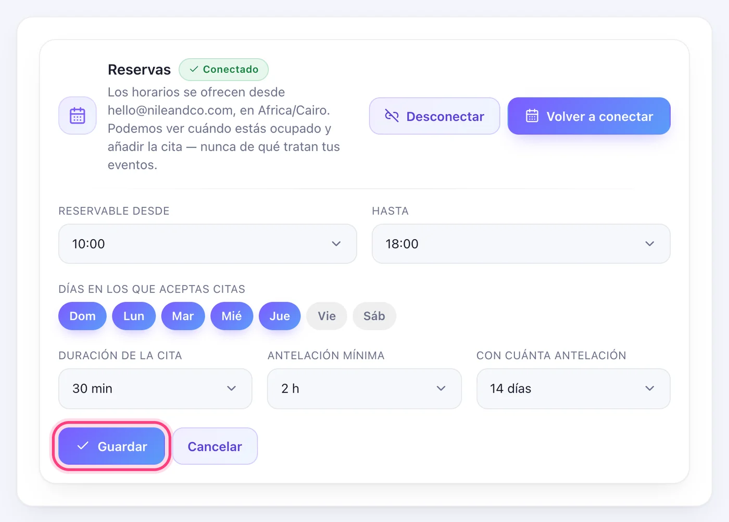Image resolution: width=729 pixels, height=522 pixels.
Task: Click the Antelación mínima label
Action: pos(326,356)
